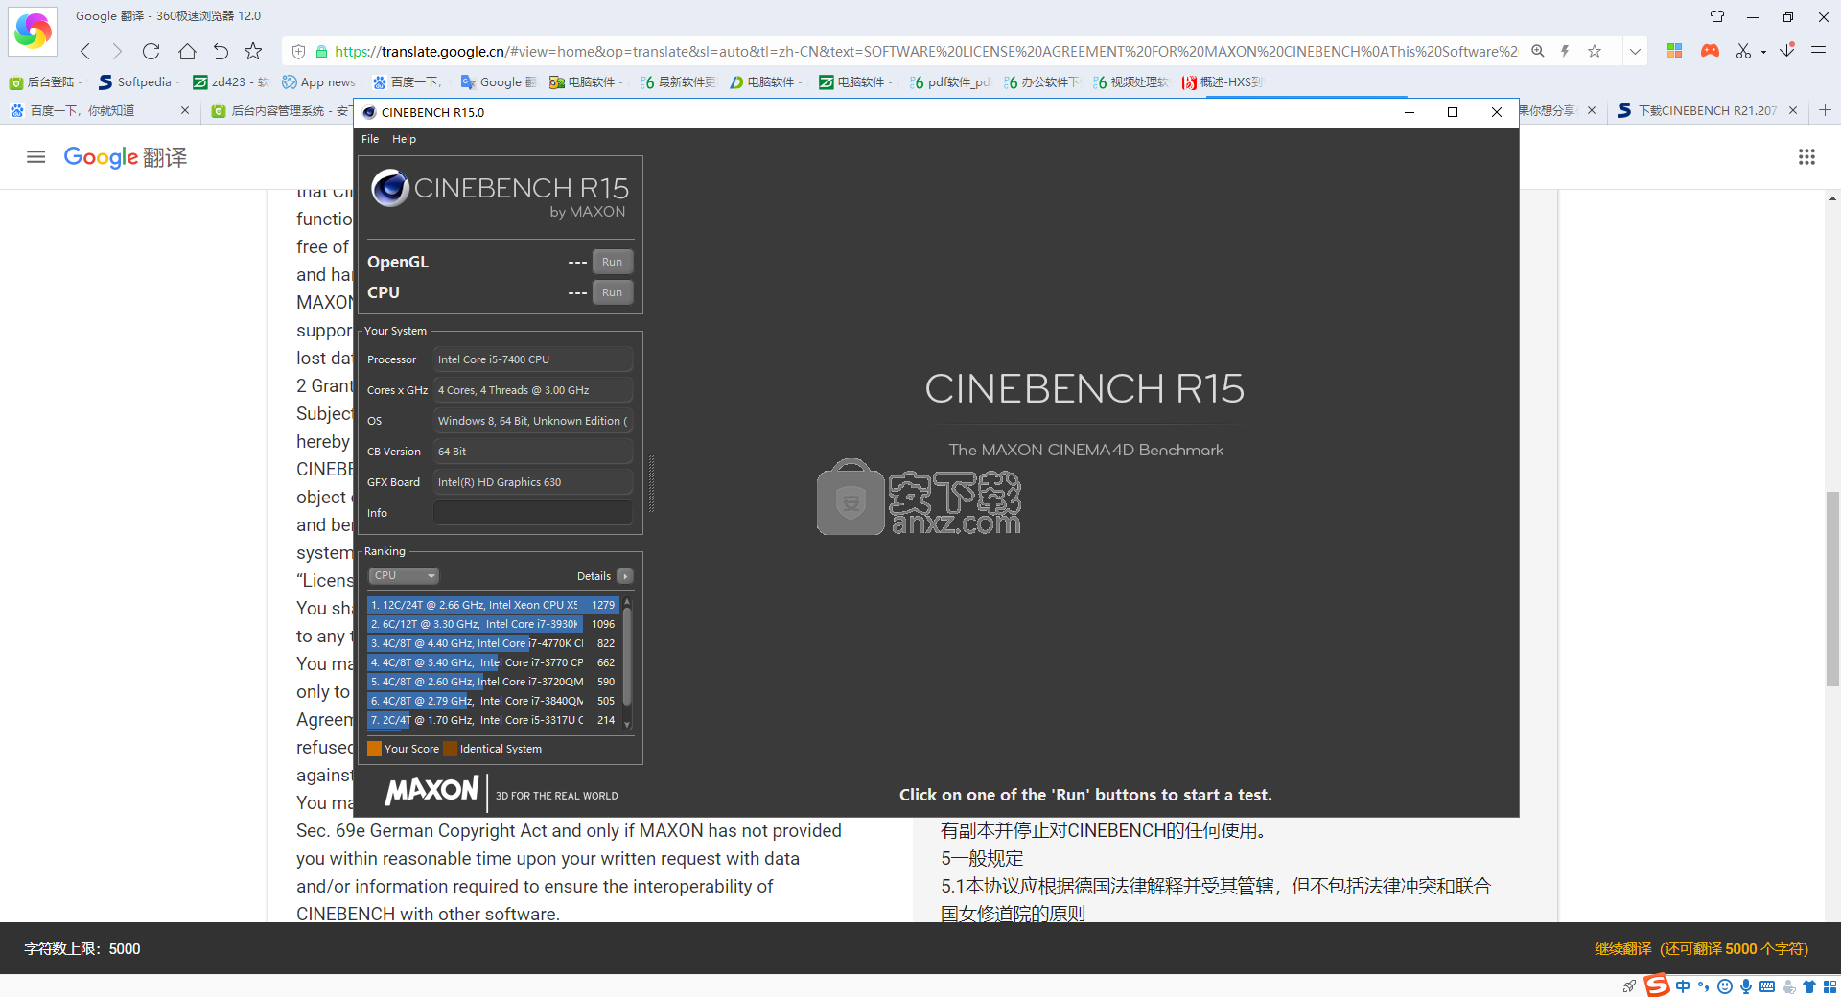1841x997 pixels.
Task: Click the microphone icon in input toolbar
Action: point(1746,986)
